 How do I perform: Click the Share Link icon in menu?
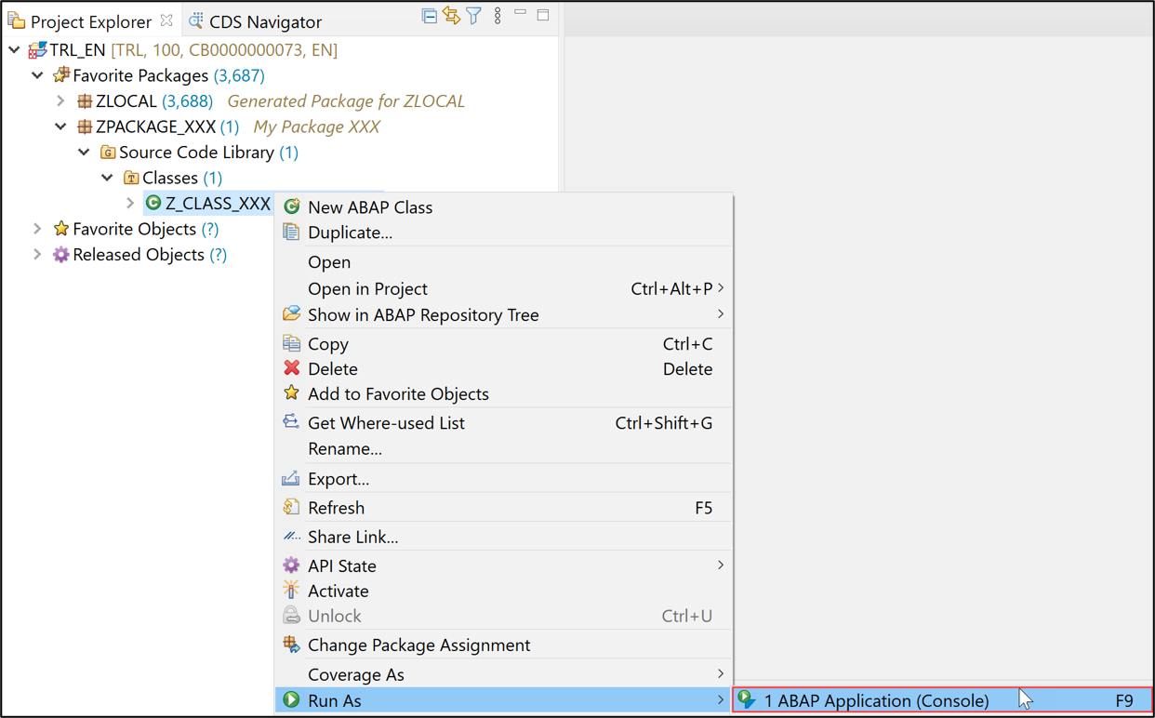[292, 537]
